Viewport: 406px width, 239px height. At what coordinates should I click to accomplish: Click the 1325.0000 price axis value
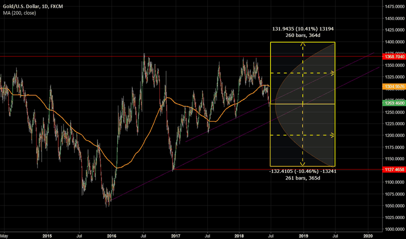[x=395, y=77]
